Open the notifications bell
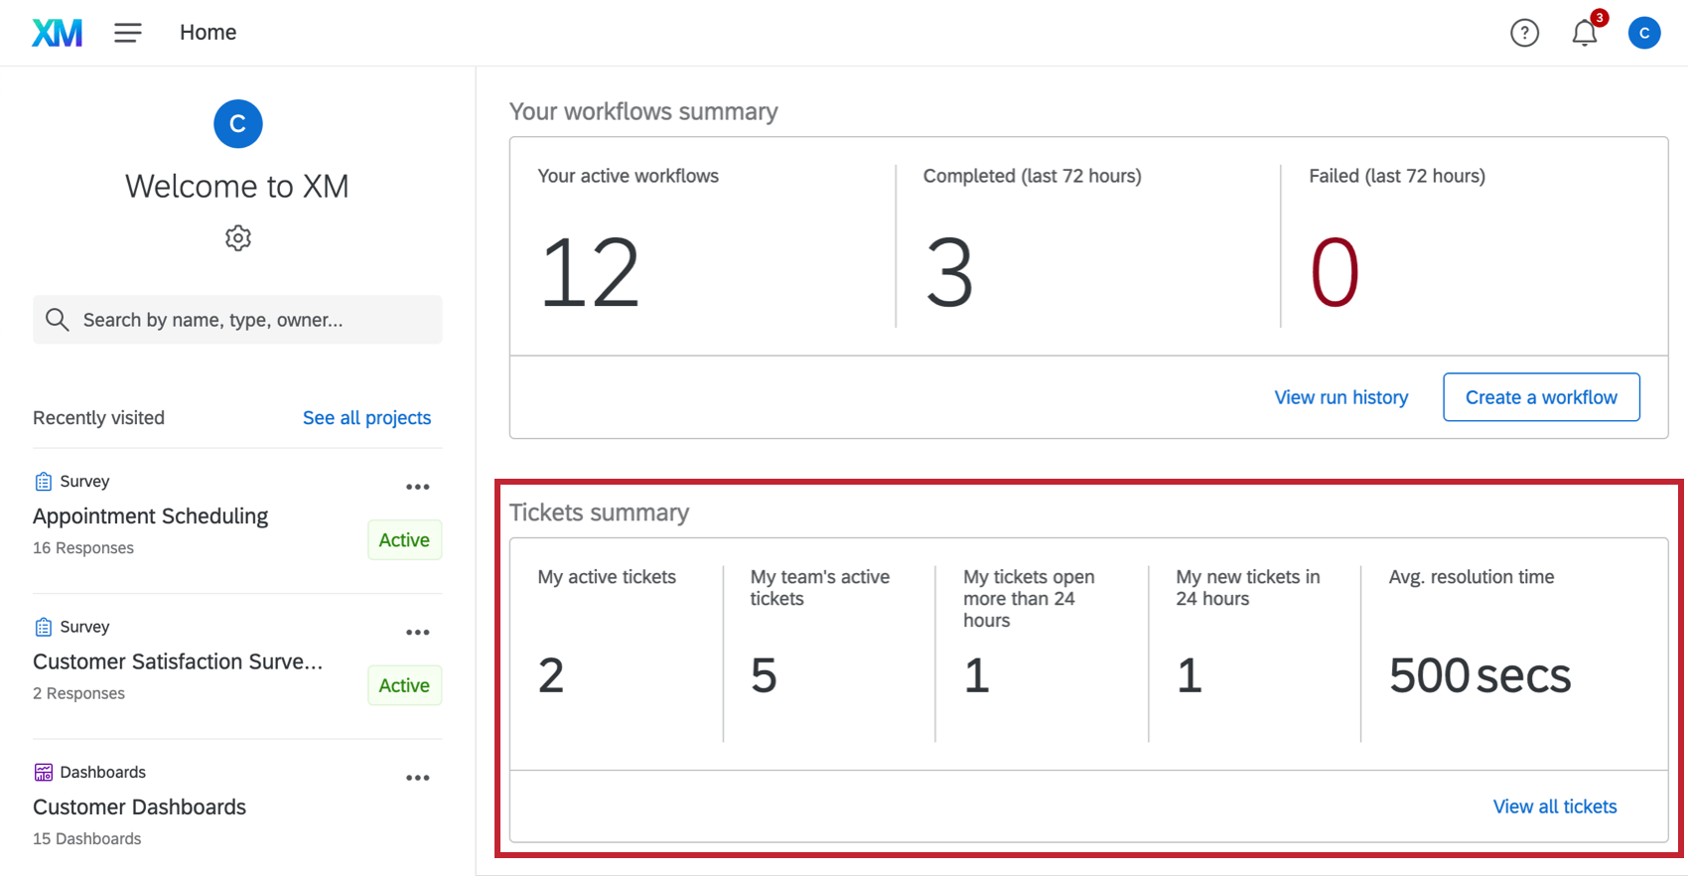Viewport: 1688px width, 876px height. point(1585,33)
